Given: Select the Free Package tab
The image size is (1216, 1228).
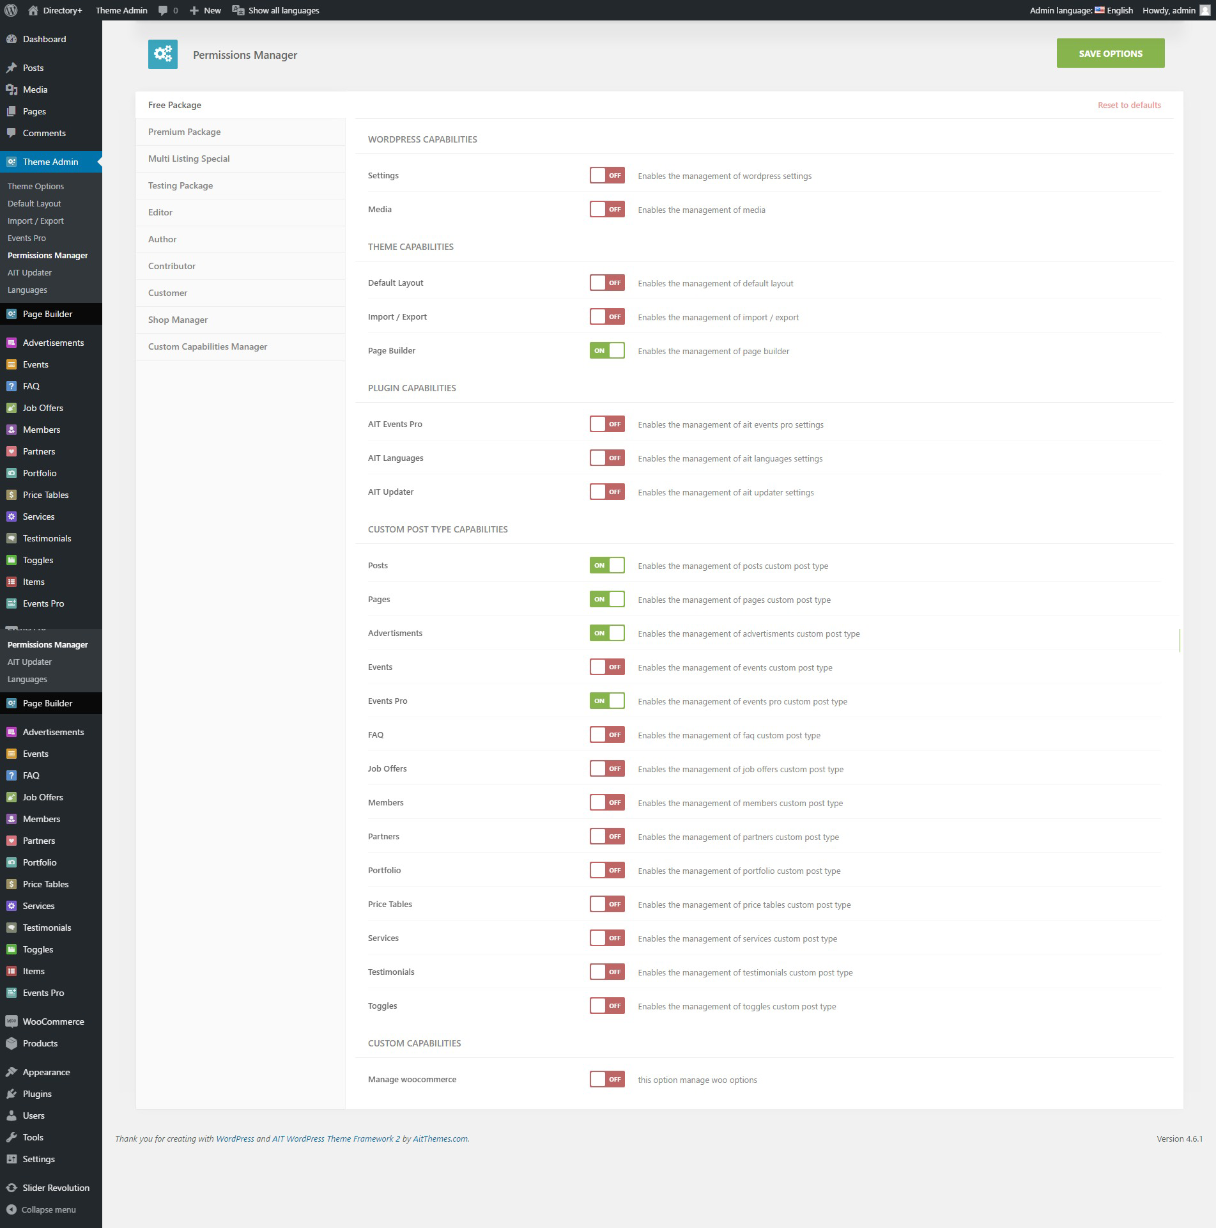Looking at the screenshot, I should click(240, 105).
